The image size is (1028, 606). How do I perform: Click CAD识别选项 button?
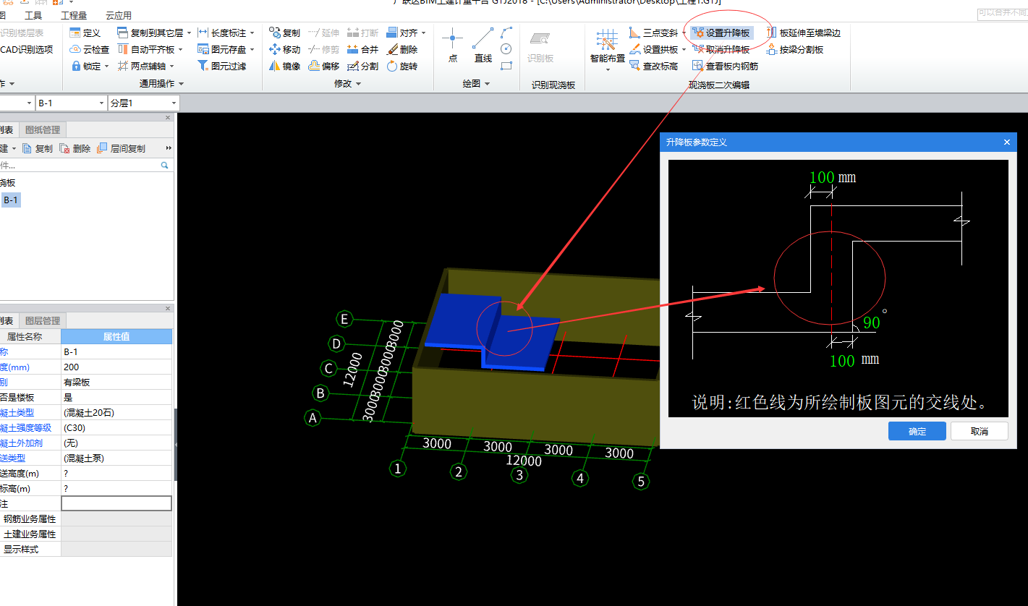26,49
